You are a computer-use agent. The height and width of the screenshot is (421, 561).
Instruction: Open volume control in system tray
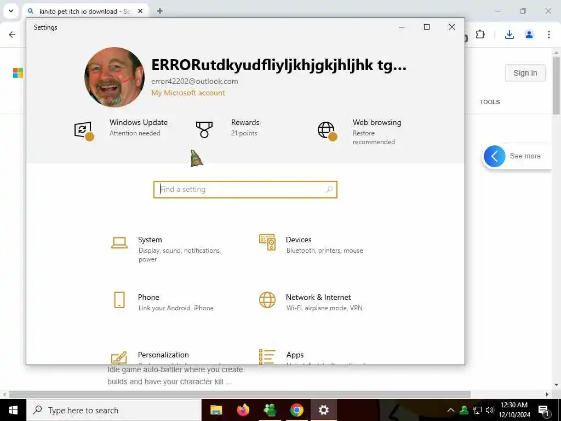click(490, 410)
